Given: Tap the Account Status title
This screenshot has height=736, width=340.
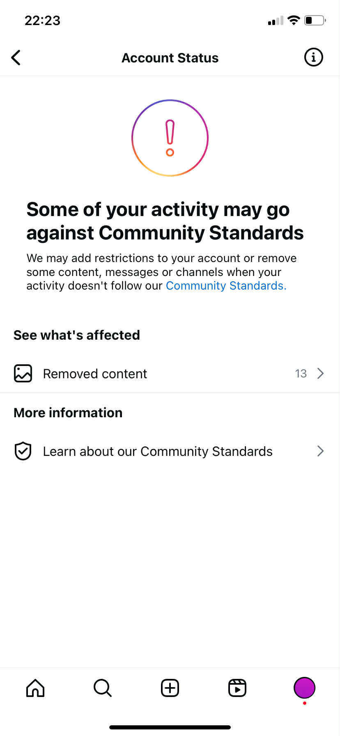Looking at the screenshot, I should coord(170,58).
